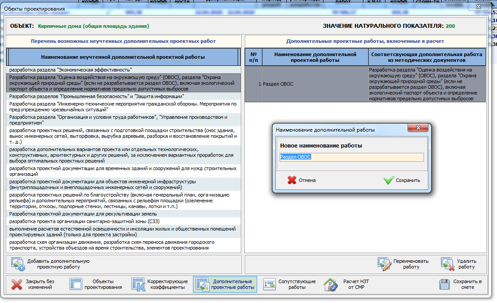Select row about проектных решений по благоустройству
This screenshot has height=303, width=497.
(x=123, y=201)
